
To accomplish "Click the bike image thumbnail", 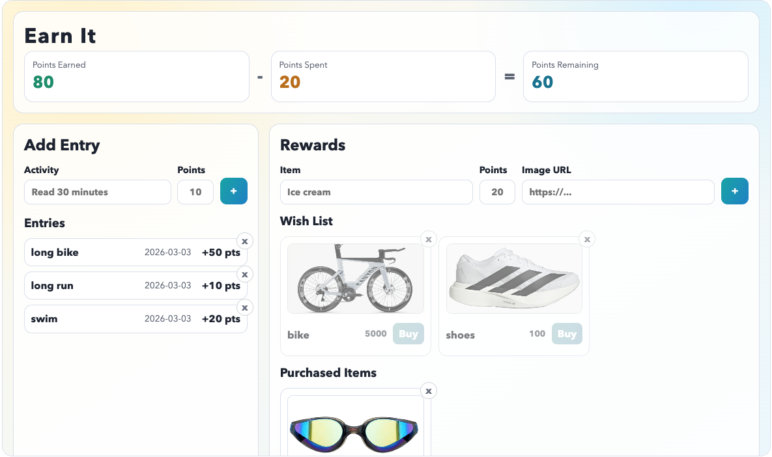I will pyautogui.click(x=356, y=279).
